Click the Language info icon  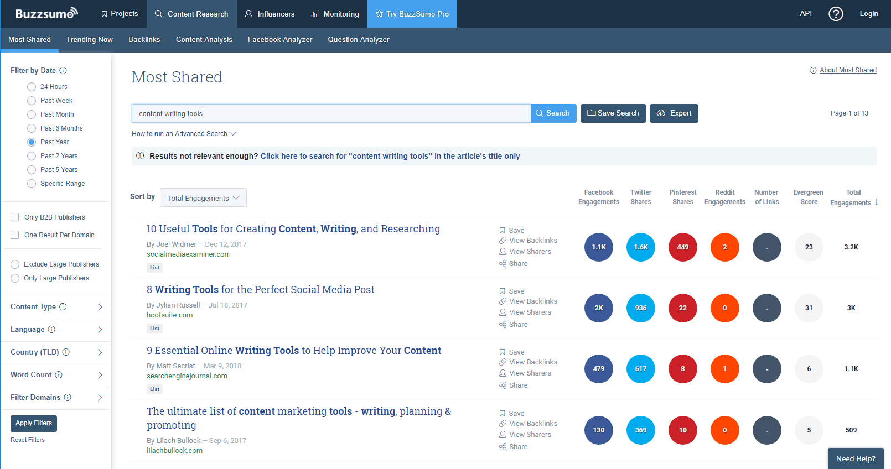point(51,329)
